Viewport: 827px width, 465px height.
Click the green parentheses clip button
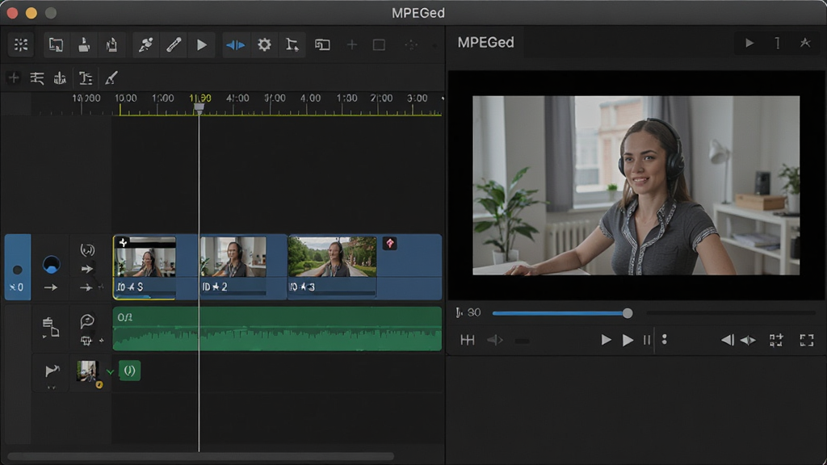click(129, 371)
